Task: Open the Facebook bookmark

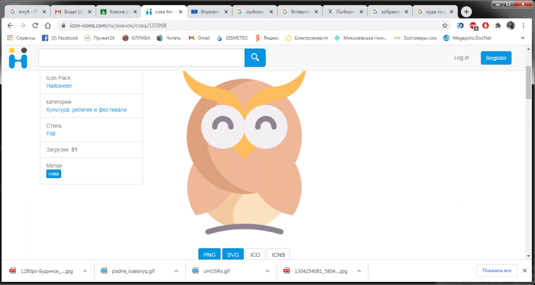Action: (x=60, y=38)
